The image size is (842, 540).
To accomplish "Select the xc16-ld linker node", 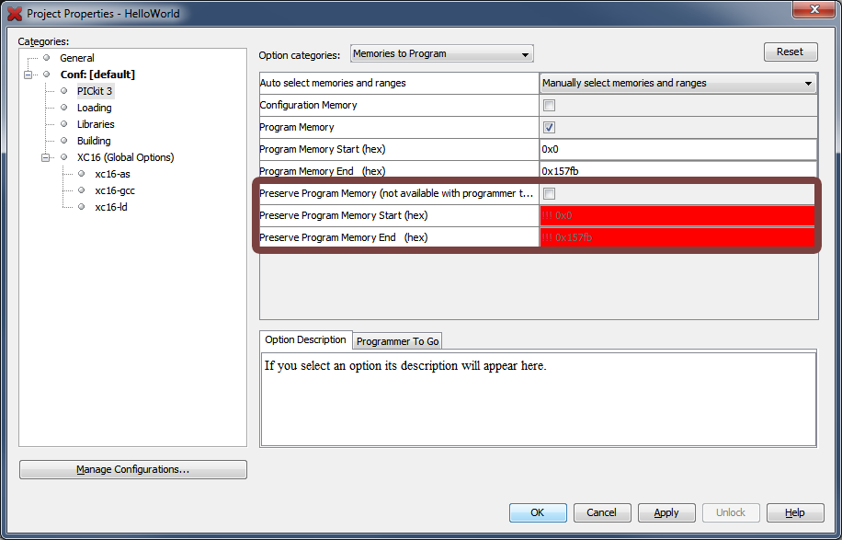I will [110, 207].
